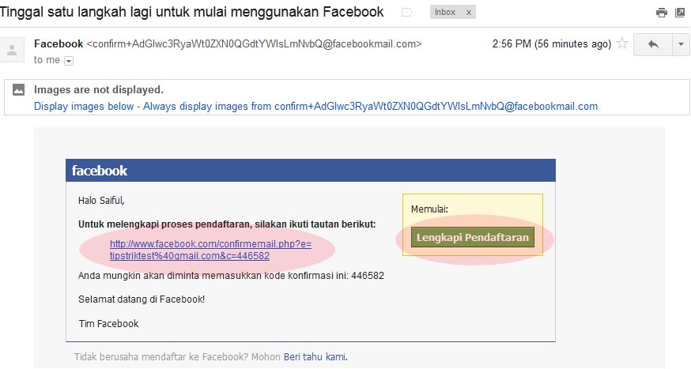Click the 'Beri tahu kami' link

pos(315,356)
